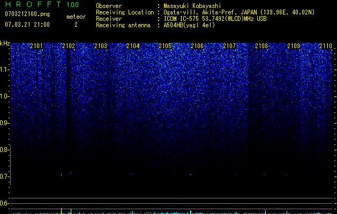Select the ICOM IC-575 receiver text
This screenshot has height=214, width=337.
[x=215, y=19]
